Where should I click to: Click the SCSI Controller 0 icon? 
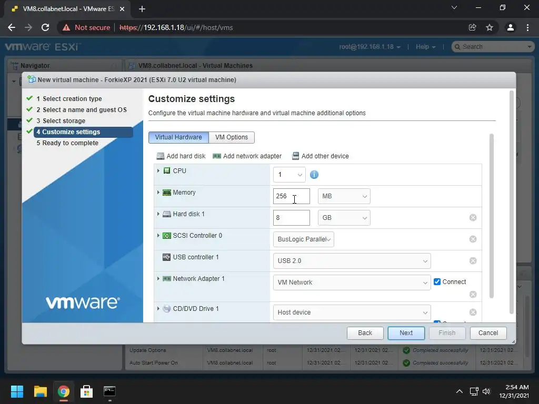pyautogui.click(x=167, y=236)
